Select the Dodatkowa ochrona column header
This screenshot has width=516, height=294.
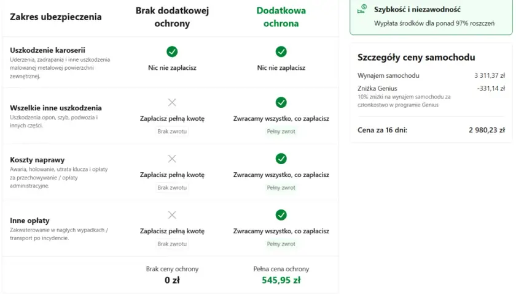(281, 17)
